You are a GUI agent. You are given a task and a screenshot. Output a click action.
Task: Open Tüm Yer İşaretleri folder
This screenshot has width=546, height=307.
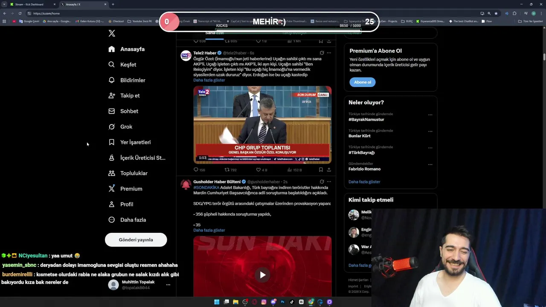coord(531,21)
